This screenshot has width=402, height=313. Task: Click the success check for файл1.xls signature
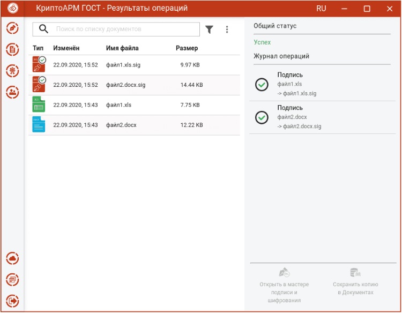[262, 84]
